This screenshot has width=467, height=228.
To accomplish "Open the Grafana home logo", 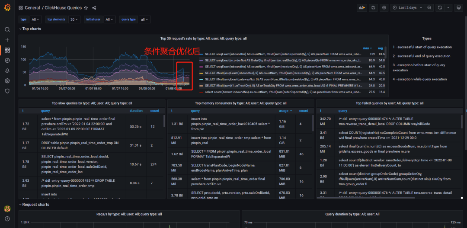I will [7, 7].
